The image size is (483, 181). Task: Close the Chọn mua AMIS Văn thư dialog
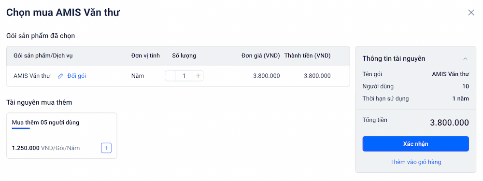(471, 13)
